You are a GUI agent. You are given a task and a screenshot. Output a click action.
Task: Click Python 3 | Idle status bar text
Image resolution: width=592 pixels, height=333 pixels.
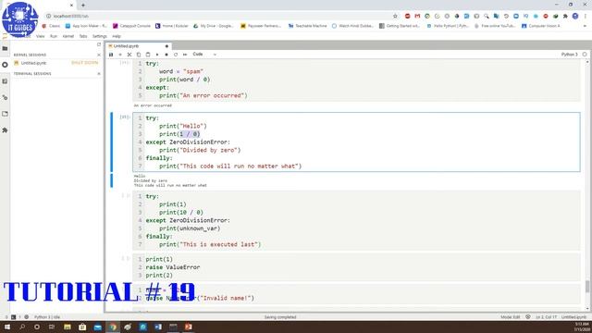pyautogui.click(x=47, y=317)
